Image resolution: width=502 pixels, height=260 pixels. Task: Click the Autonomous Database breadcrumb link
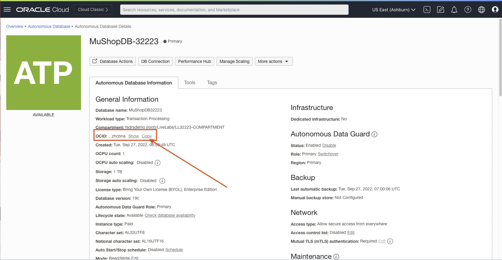coord(49,26)
